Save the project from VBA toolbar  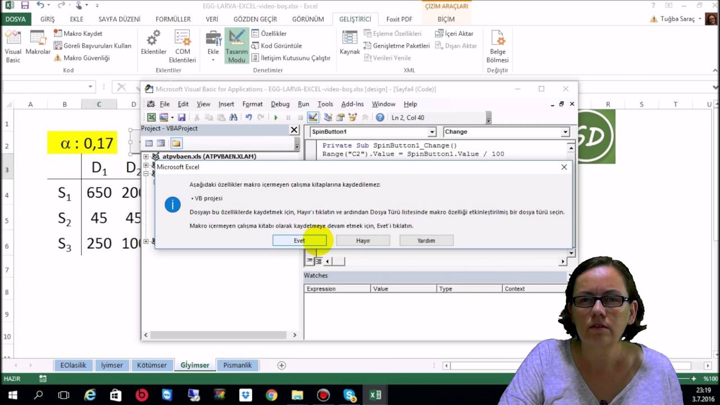click(x=181, y=118)
